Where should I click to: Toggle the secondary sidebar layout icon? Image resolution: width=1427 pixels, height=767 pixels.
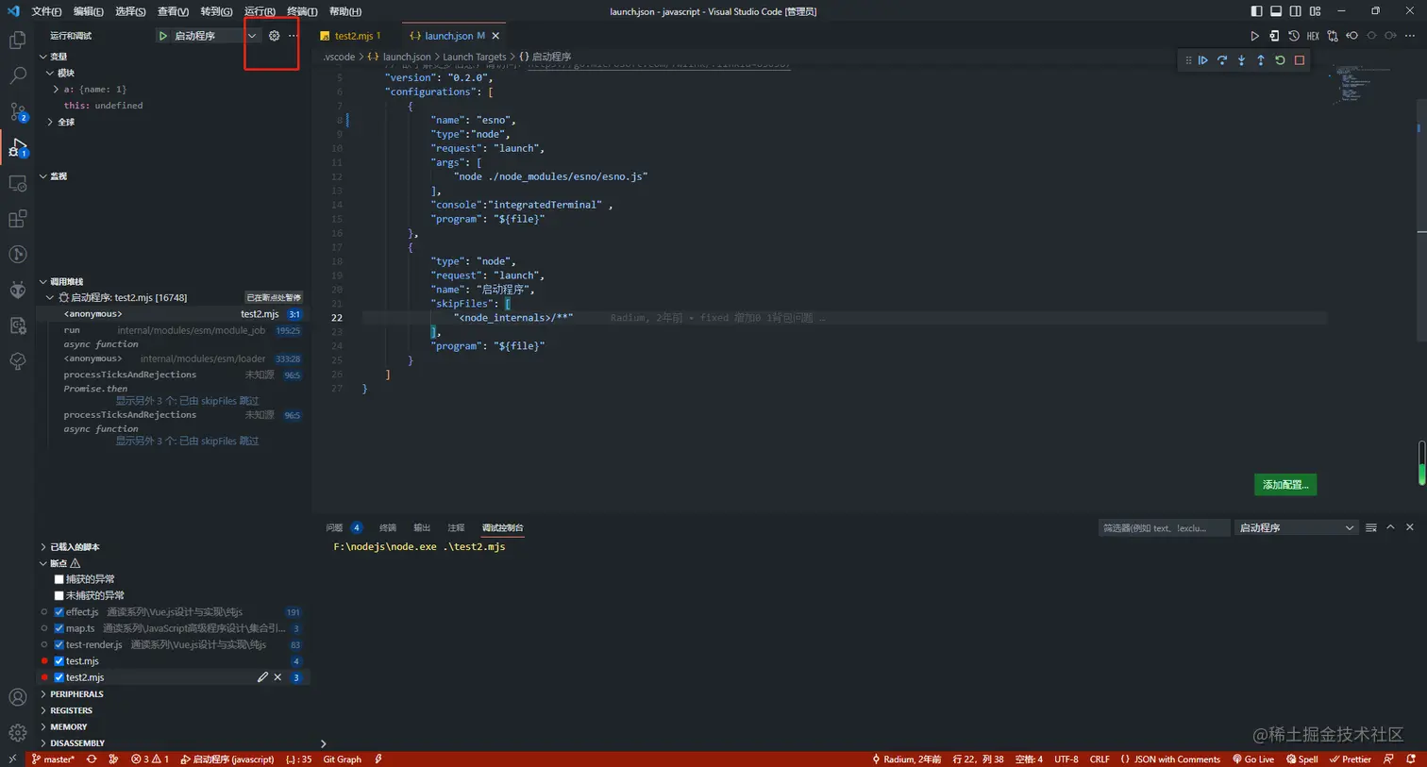pos(1295,11)
